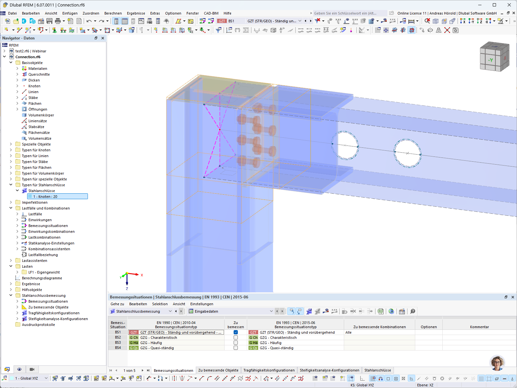The height and width of the screenshot is (388, 517).
Task: Expand the Materialien tree node
Action: [17, 69]
